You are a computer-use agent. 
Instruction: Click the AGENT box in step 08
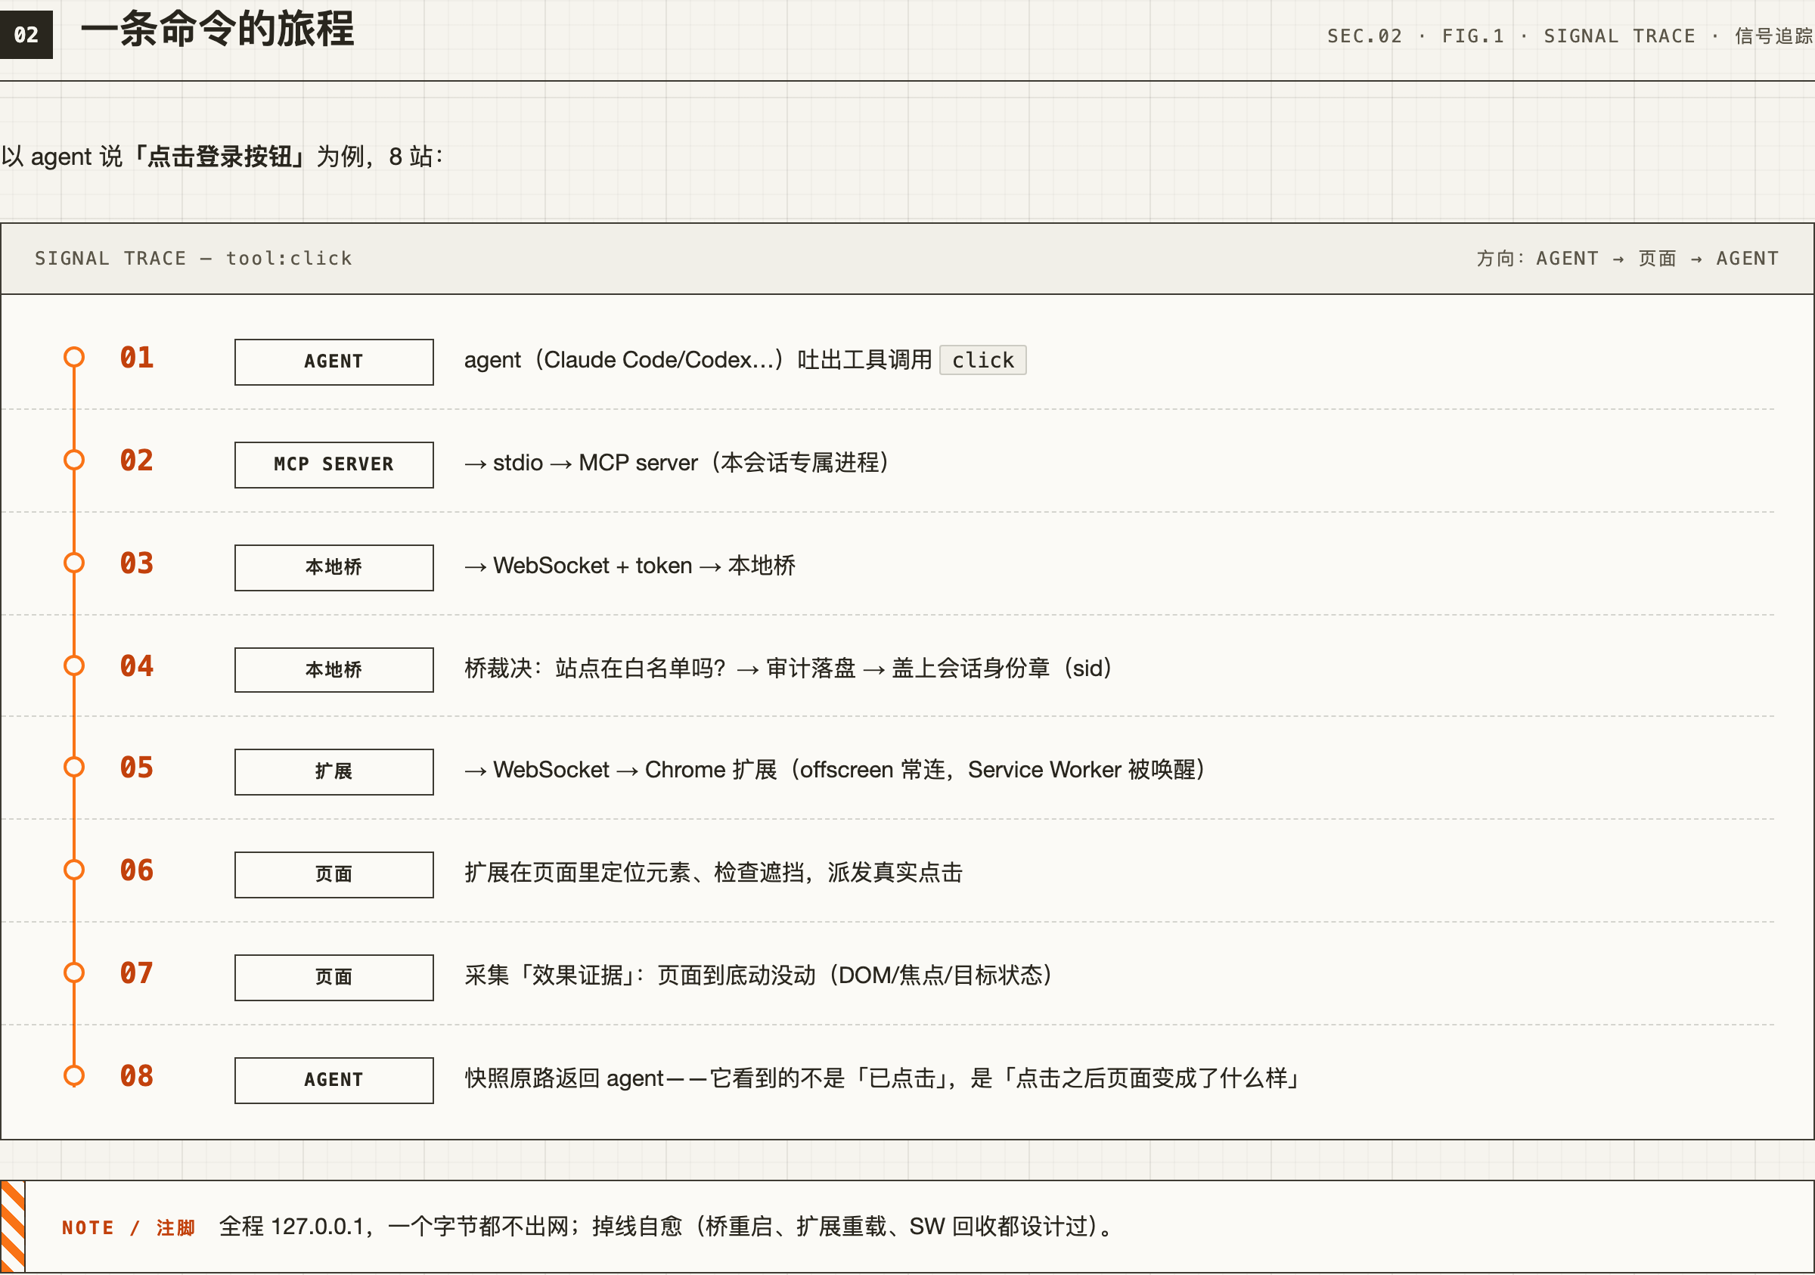[x=334, y=1081]
